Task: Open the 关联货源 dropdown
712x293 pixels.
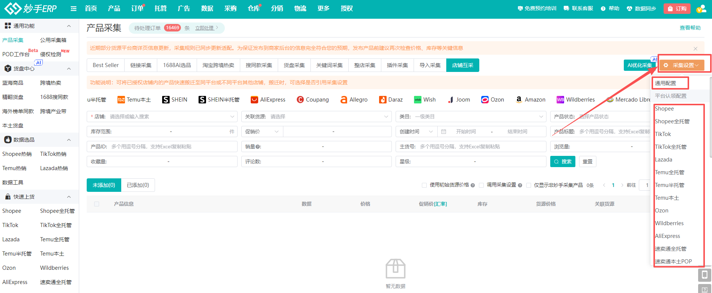Action: 316,117
